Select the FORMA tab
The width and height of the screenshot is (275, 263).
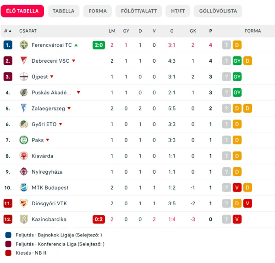pos(98,11)
